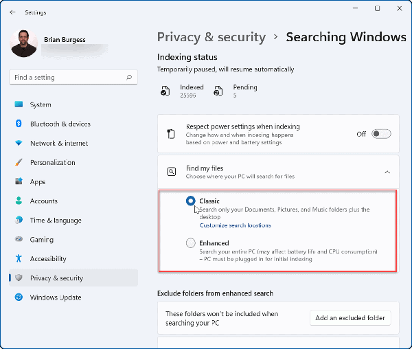Open Personalization settings
This screenshot has height=349, width=412.
[73, 162]
